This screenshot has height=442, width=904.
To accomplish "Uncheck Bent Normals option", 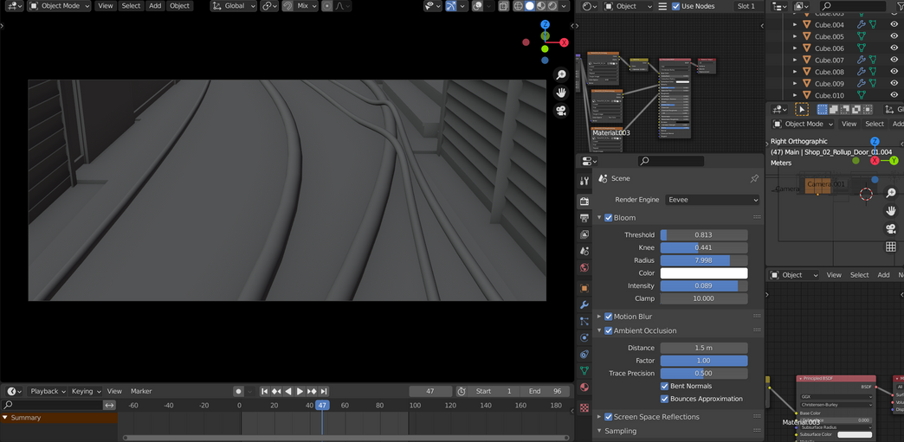I will pyautogui.click(x=665, y=387).
